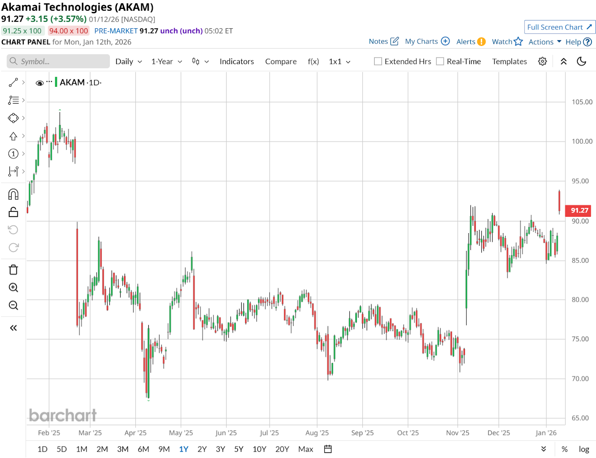Image resolution: width=596 pixels, height=458 pixels.
Task: Select the 20Y time range
Action: (282, 449)
